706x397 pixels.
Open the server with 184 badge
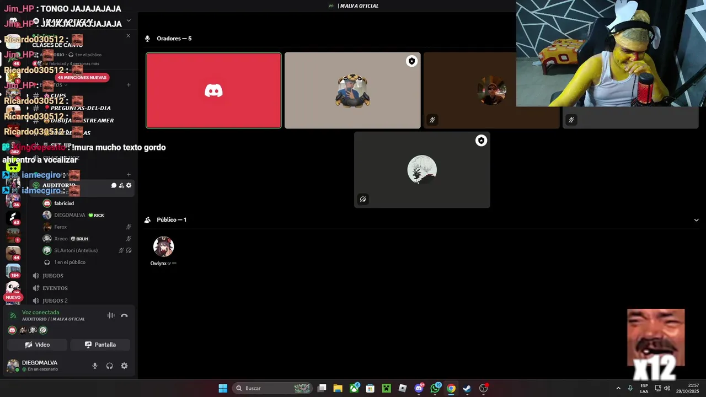pyautogui.click(x=13, y=270)
